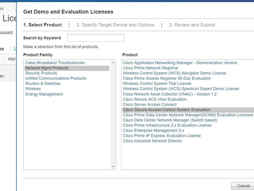Select Cisco Server Access Connect
Screen dimensions: 254x191
click(x=150, y=104)
